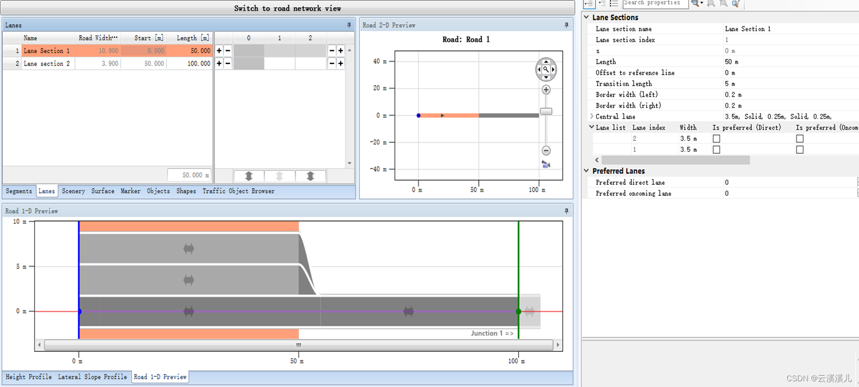Check Is preferred (Direct) for lane 1
This screenshot has height=387, width=859.
[x=716, y=150]
